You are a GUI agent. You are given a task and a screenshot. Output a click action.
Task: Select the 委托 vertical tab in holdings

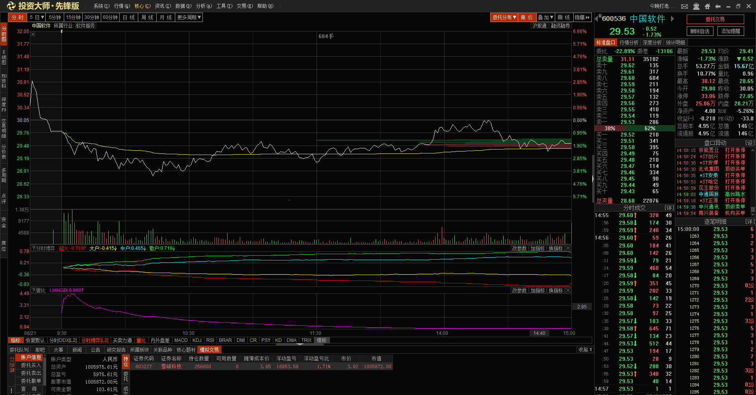coord(126,376)
